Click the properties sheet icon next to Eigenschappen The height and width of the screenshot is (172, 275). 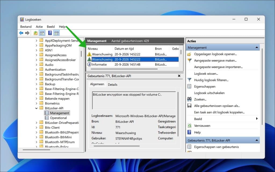189,87
